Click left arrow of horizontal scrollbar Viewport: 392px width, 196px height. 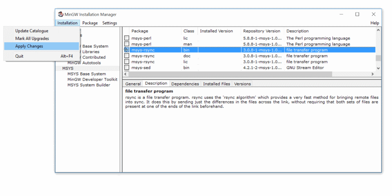point(126,74)
